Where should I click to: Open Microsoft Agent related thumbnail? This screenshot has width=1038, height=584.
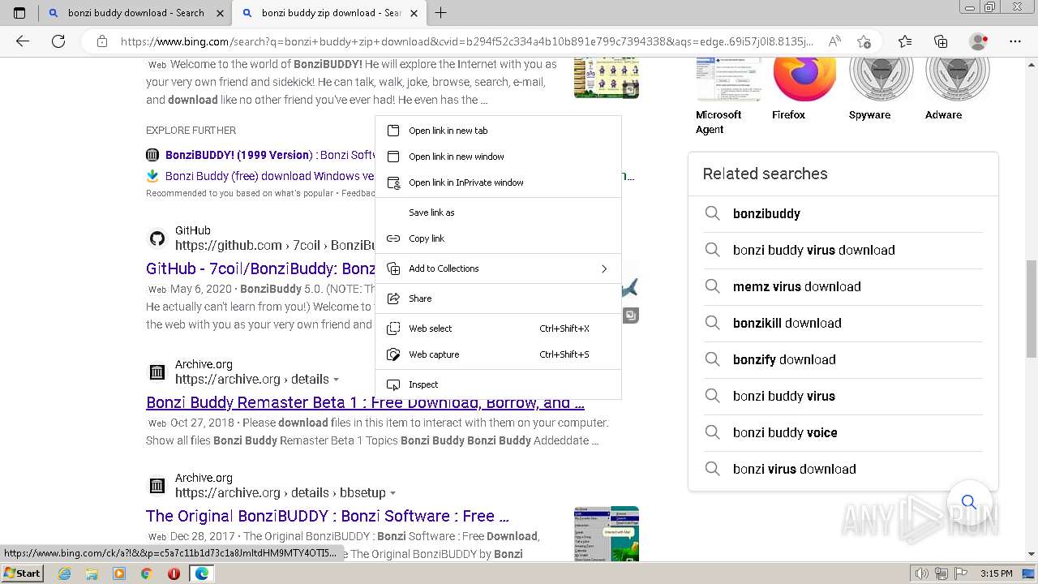coord(727,79)
